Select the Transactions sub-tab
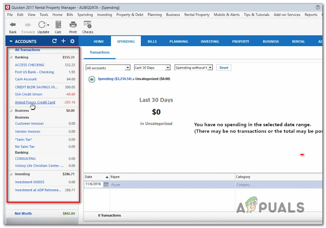326x228 pixels. (x=99, y=52)
